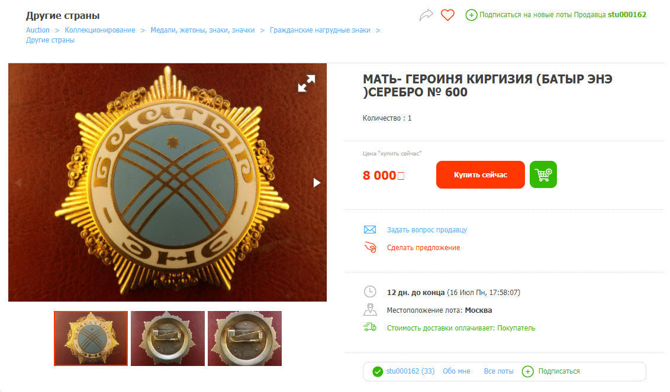
Task: Click the green plus icon beside Подписаться
Action: [x=528, y=371]
